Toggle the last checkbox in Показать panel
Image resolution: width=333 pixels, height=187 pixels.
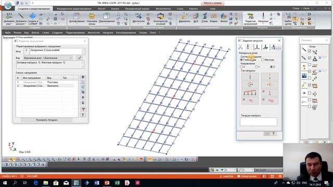point(310,106)
